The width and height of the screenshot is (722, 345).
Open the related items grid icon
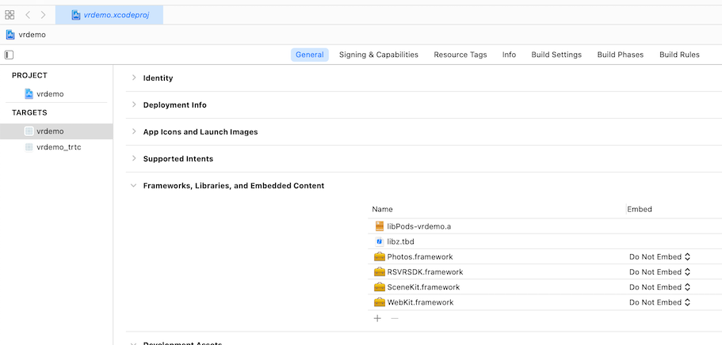(x=10, y=15)
